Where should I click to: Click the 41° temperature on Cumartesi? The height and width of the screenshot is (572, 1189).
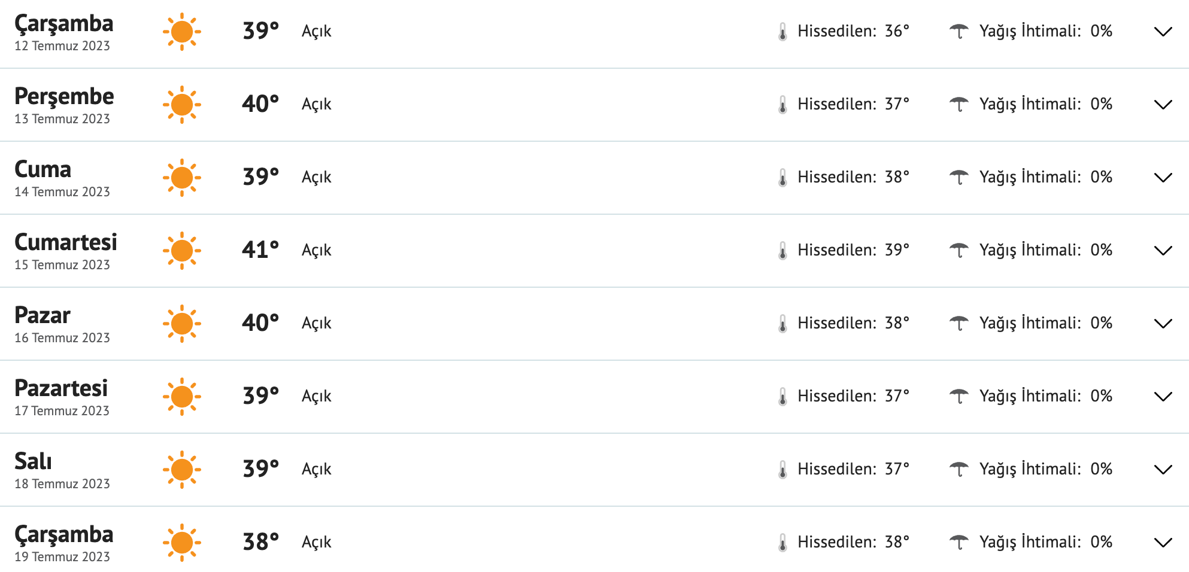pos(260,250)
